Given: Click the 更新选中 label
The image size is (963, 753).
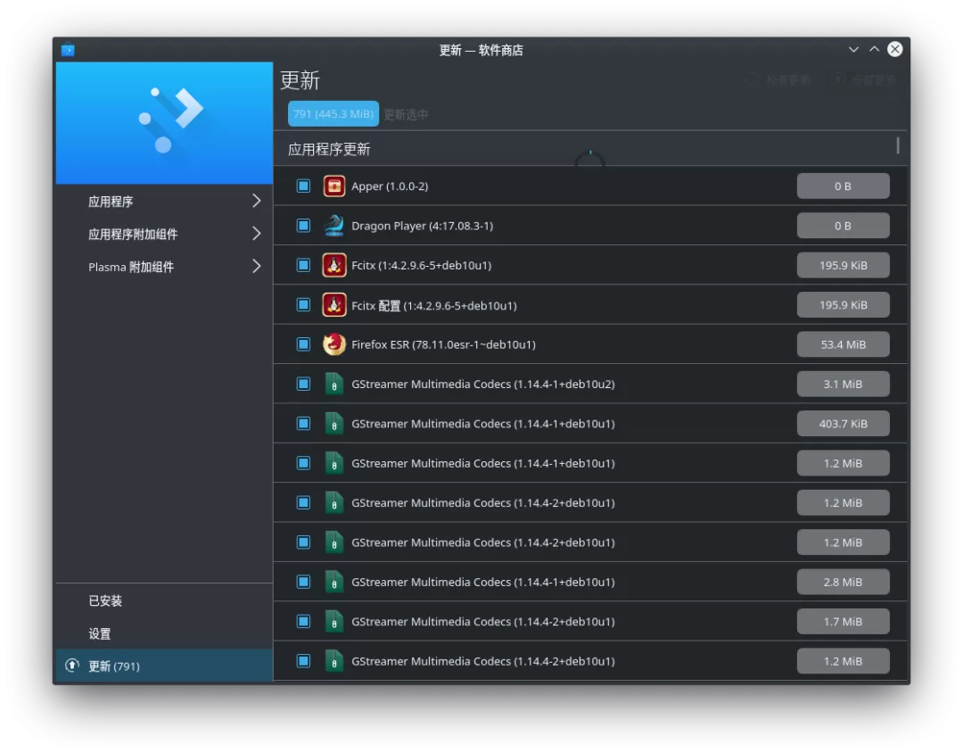Looking at the screenshot, I should (406, 114).
